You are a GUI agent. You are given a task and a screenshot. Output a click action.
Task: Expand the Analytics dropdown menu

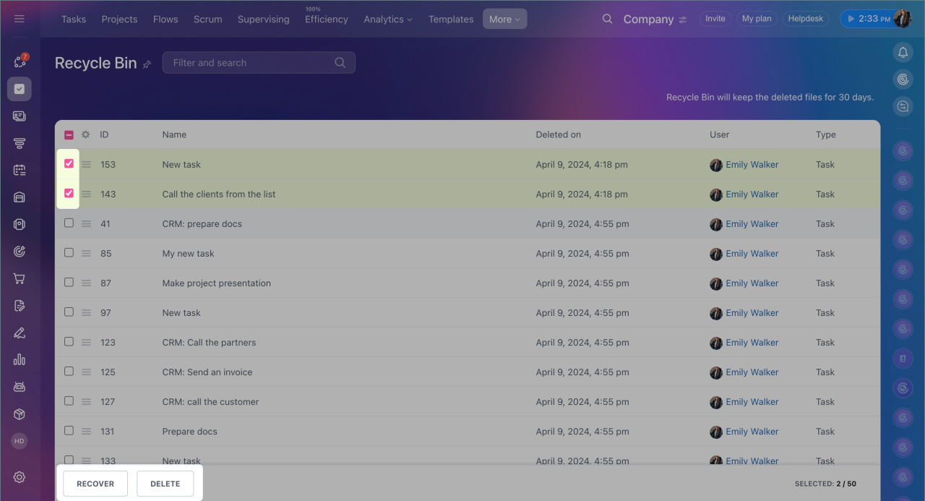point(387,20)
